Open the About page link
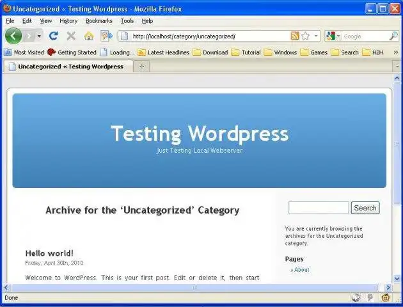This screenshot has height=307, width=403. click(x=302, y=270)
